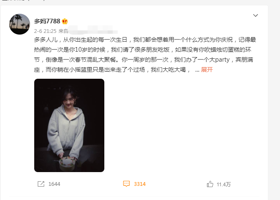Click the ellipsis before 展开

pyautogui.click(x=197, y=71)
